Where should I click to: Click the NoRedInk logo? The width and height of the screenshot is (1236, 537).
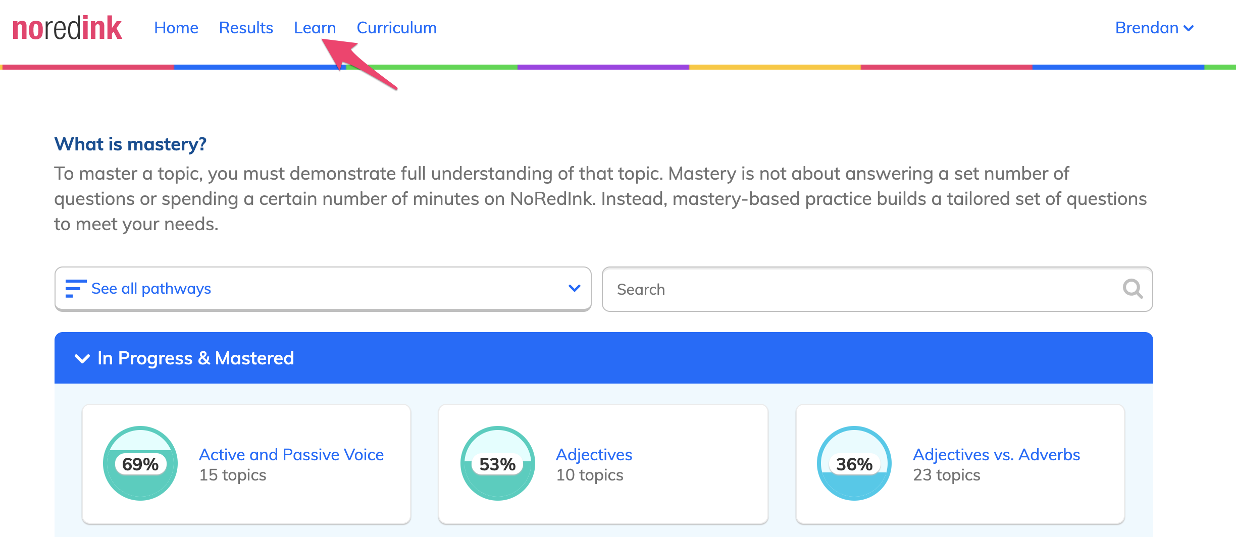(x=67, y=28)
